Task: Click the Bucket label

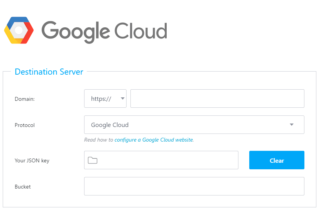Action: [x=22, y=187]
